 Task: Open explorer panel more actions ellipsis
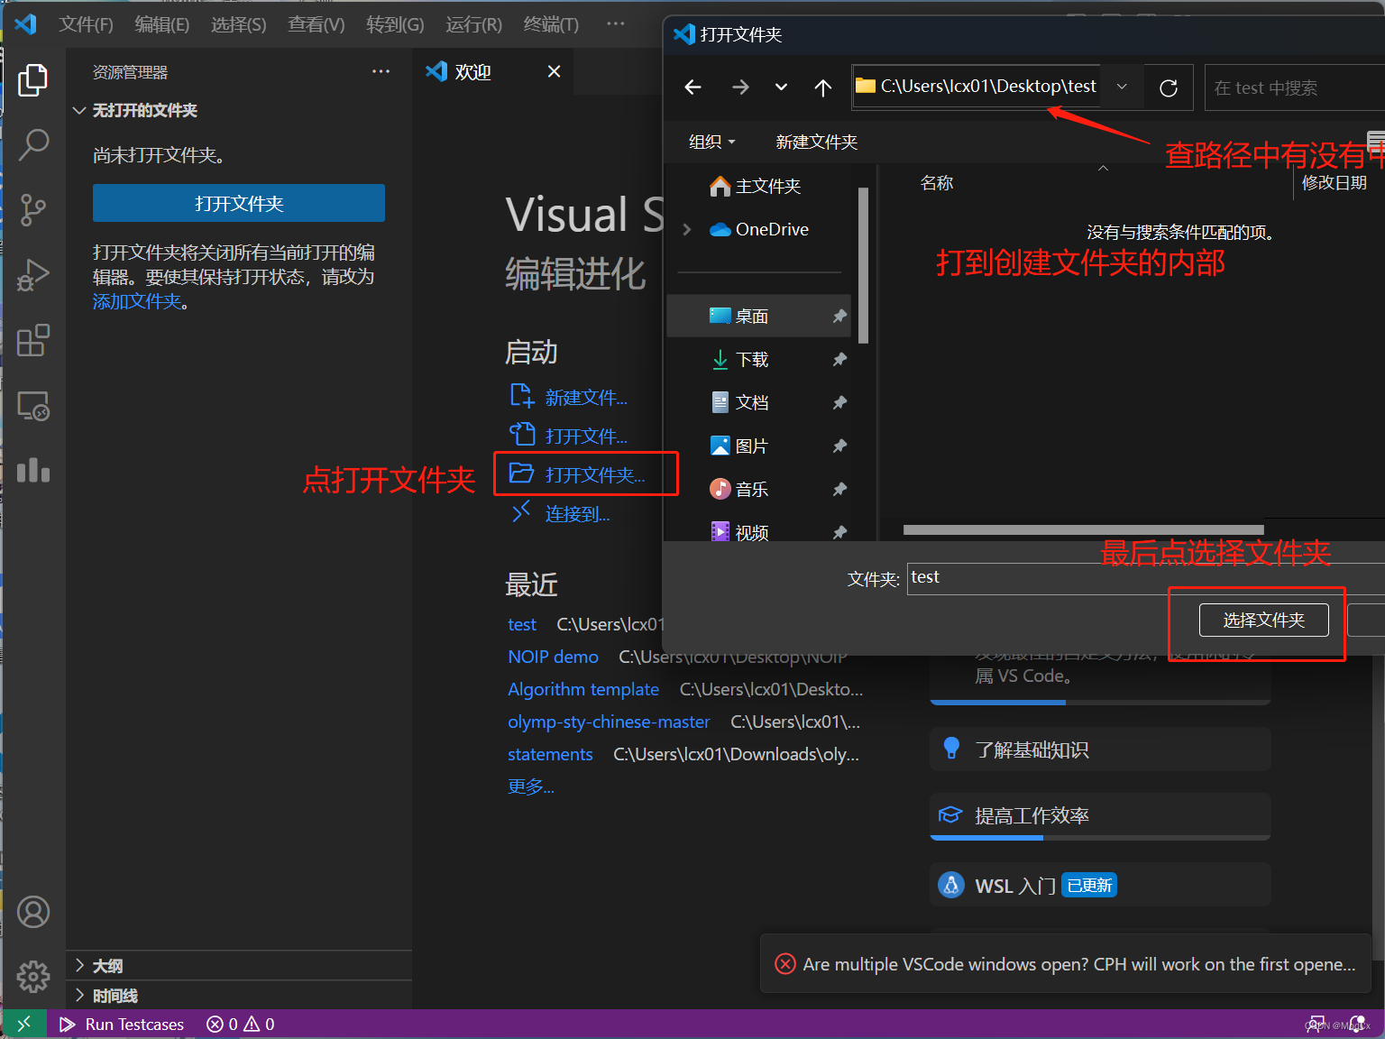381,71
